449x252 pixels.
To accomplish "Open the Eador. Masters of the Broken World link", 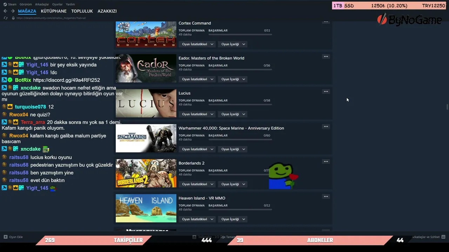I will point(212,58).
